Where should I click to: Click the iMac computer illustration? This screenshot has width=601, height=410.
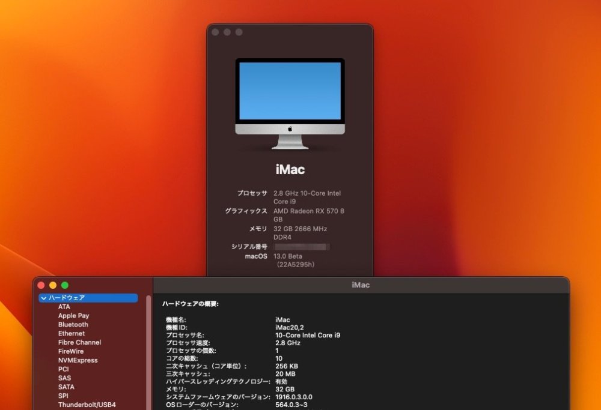[290, 104]
